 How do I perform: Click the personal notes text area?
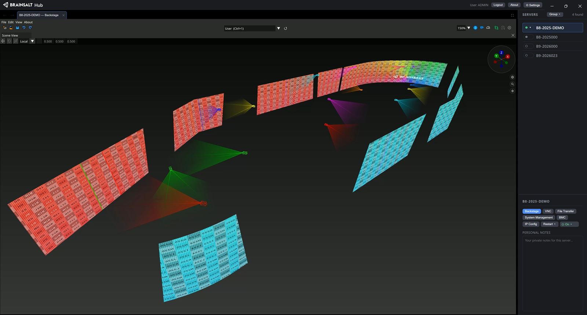click(553, 273)
